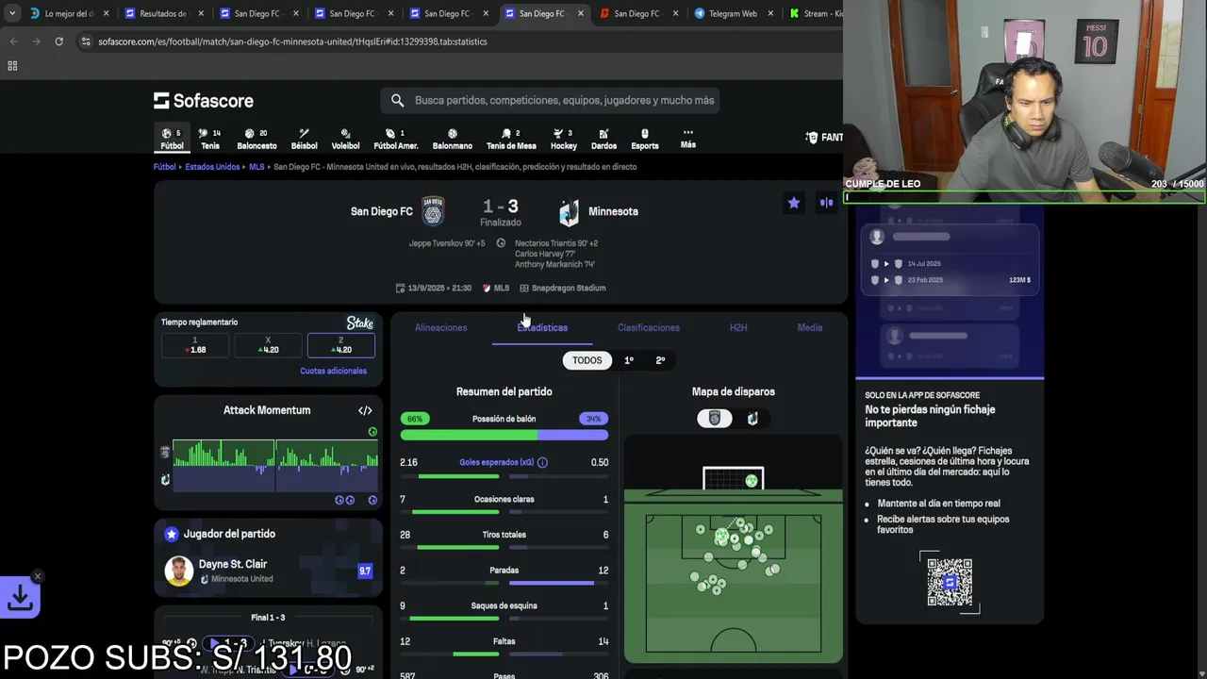The width and height of the screenshot is (1207, 679).
Task: Reload the page in browser
Action: [58, 41]
